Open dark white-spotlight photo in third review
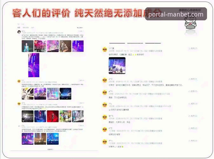The height and width of the screenshot is (159, 214). pyautogui.click(x=27, y=116)
